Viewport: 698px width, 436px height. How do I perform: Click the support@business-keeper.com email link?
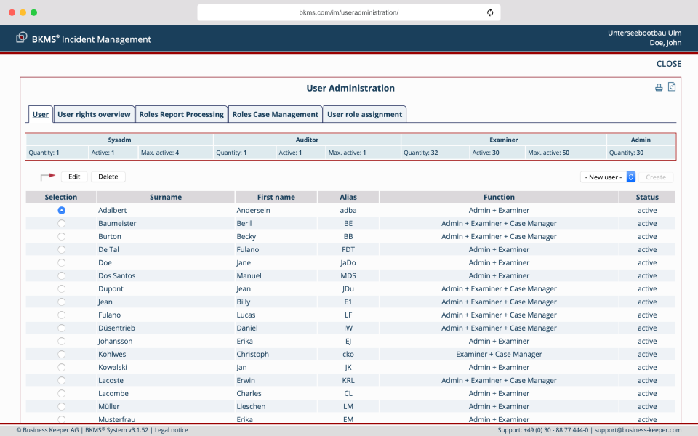(x=636, y=429)
